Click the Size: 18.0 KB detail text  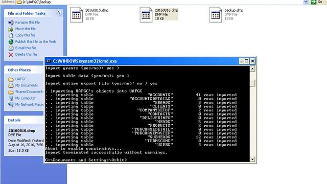tap(18, 150)
